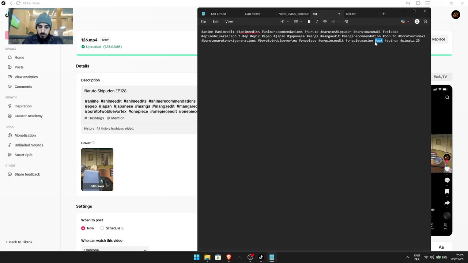Click bookmark icon in phone preview
The image size is (468, 263).
(447, 191)
